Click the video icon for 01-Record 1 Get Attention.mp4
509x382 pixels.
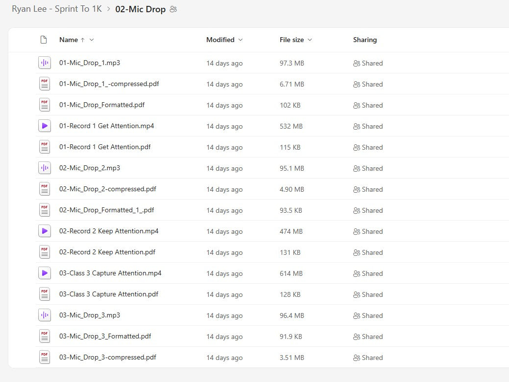pyautogui.click(x=45, y=126)
